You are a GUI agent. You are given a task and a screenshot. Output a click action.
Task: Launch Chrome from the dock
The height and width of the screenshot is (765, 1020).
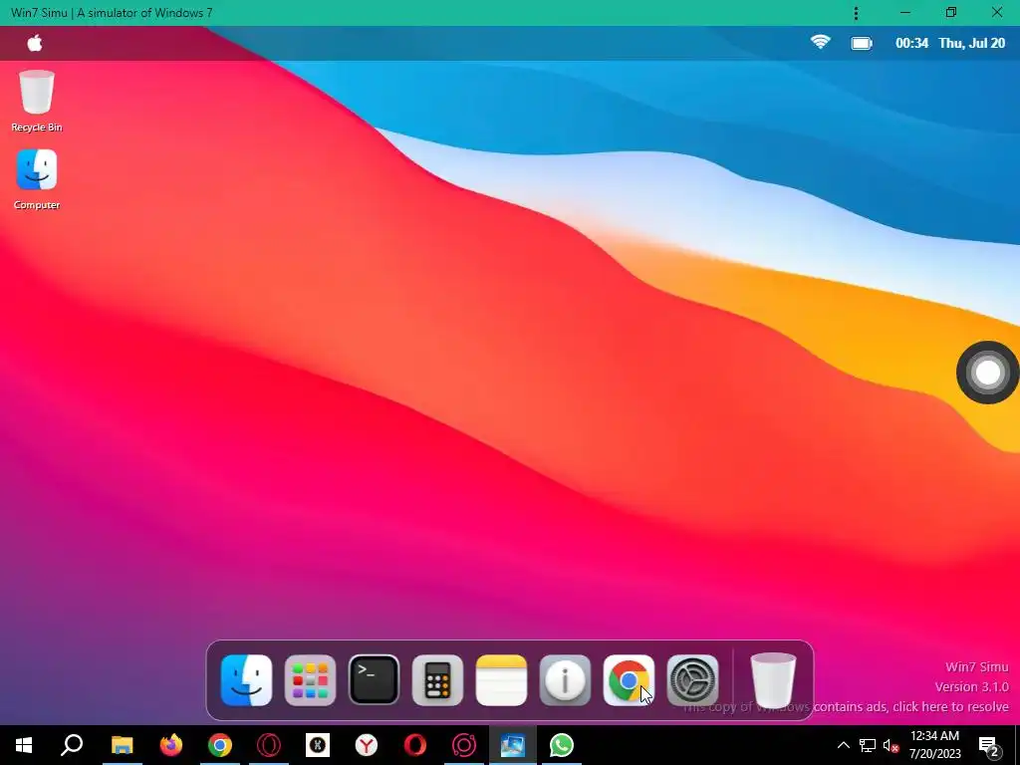coord(629,679)
